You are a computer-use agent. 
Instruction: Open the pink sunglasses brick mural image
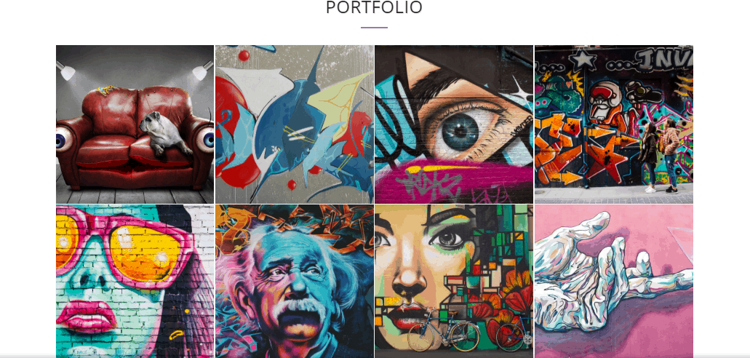(x=135, y=282)
